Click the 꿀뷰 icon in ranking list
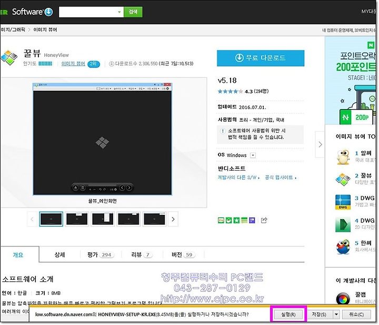Screen dimensions: 379x325 click(x=343, y=180)
